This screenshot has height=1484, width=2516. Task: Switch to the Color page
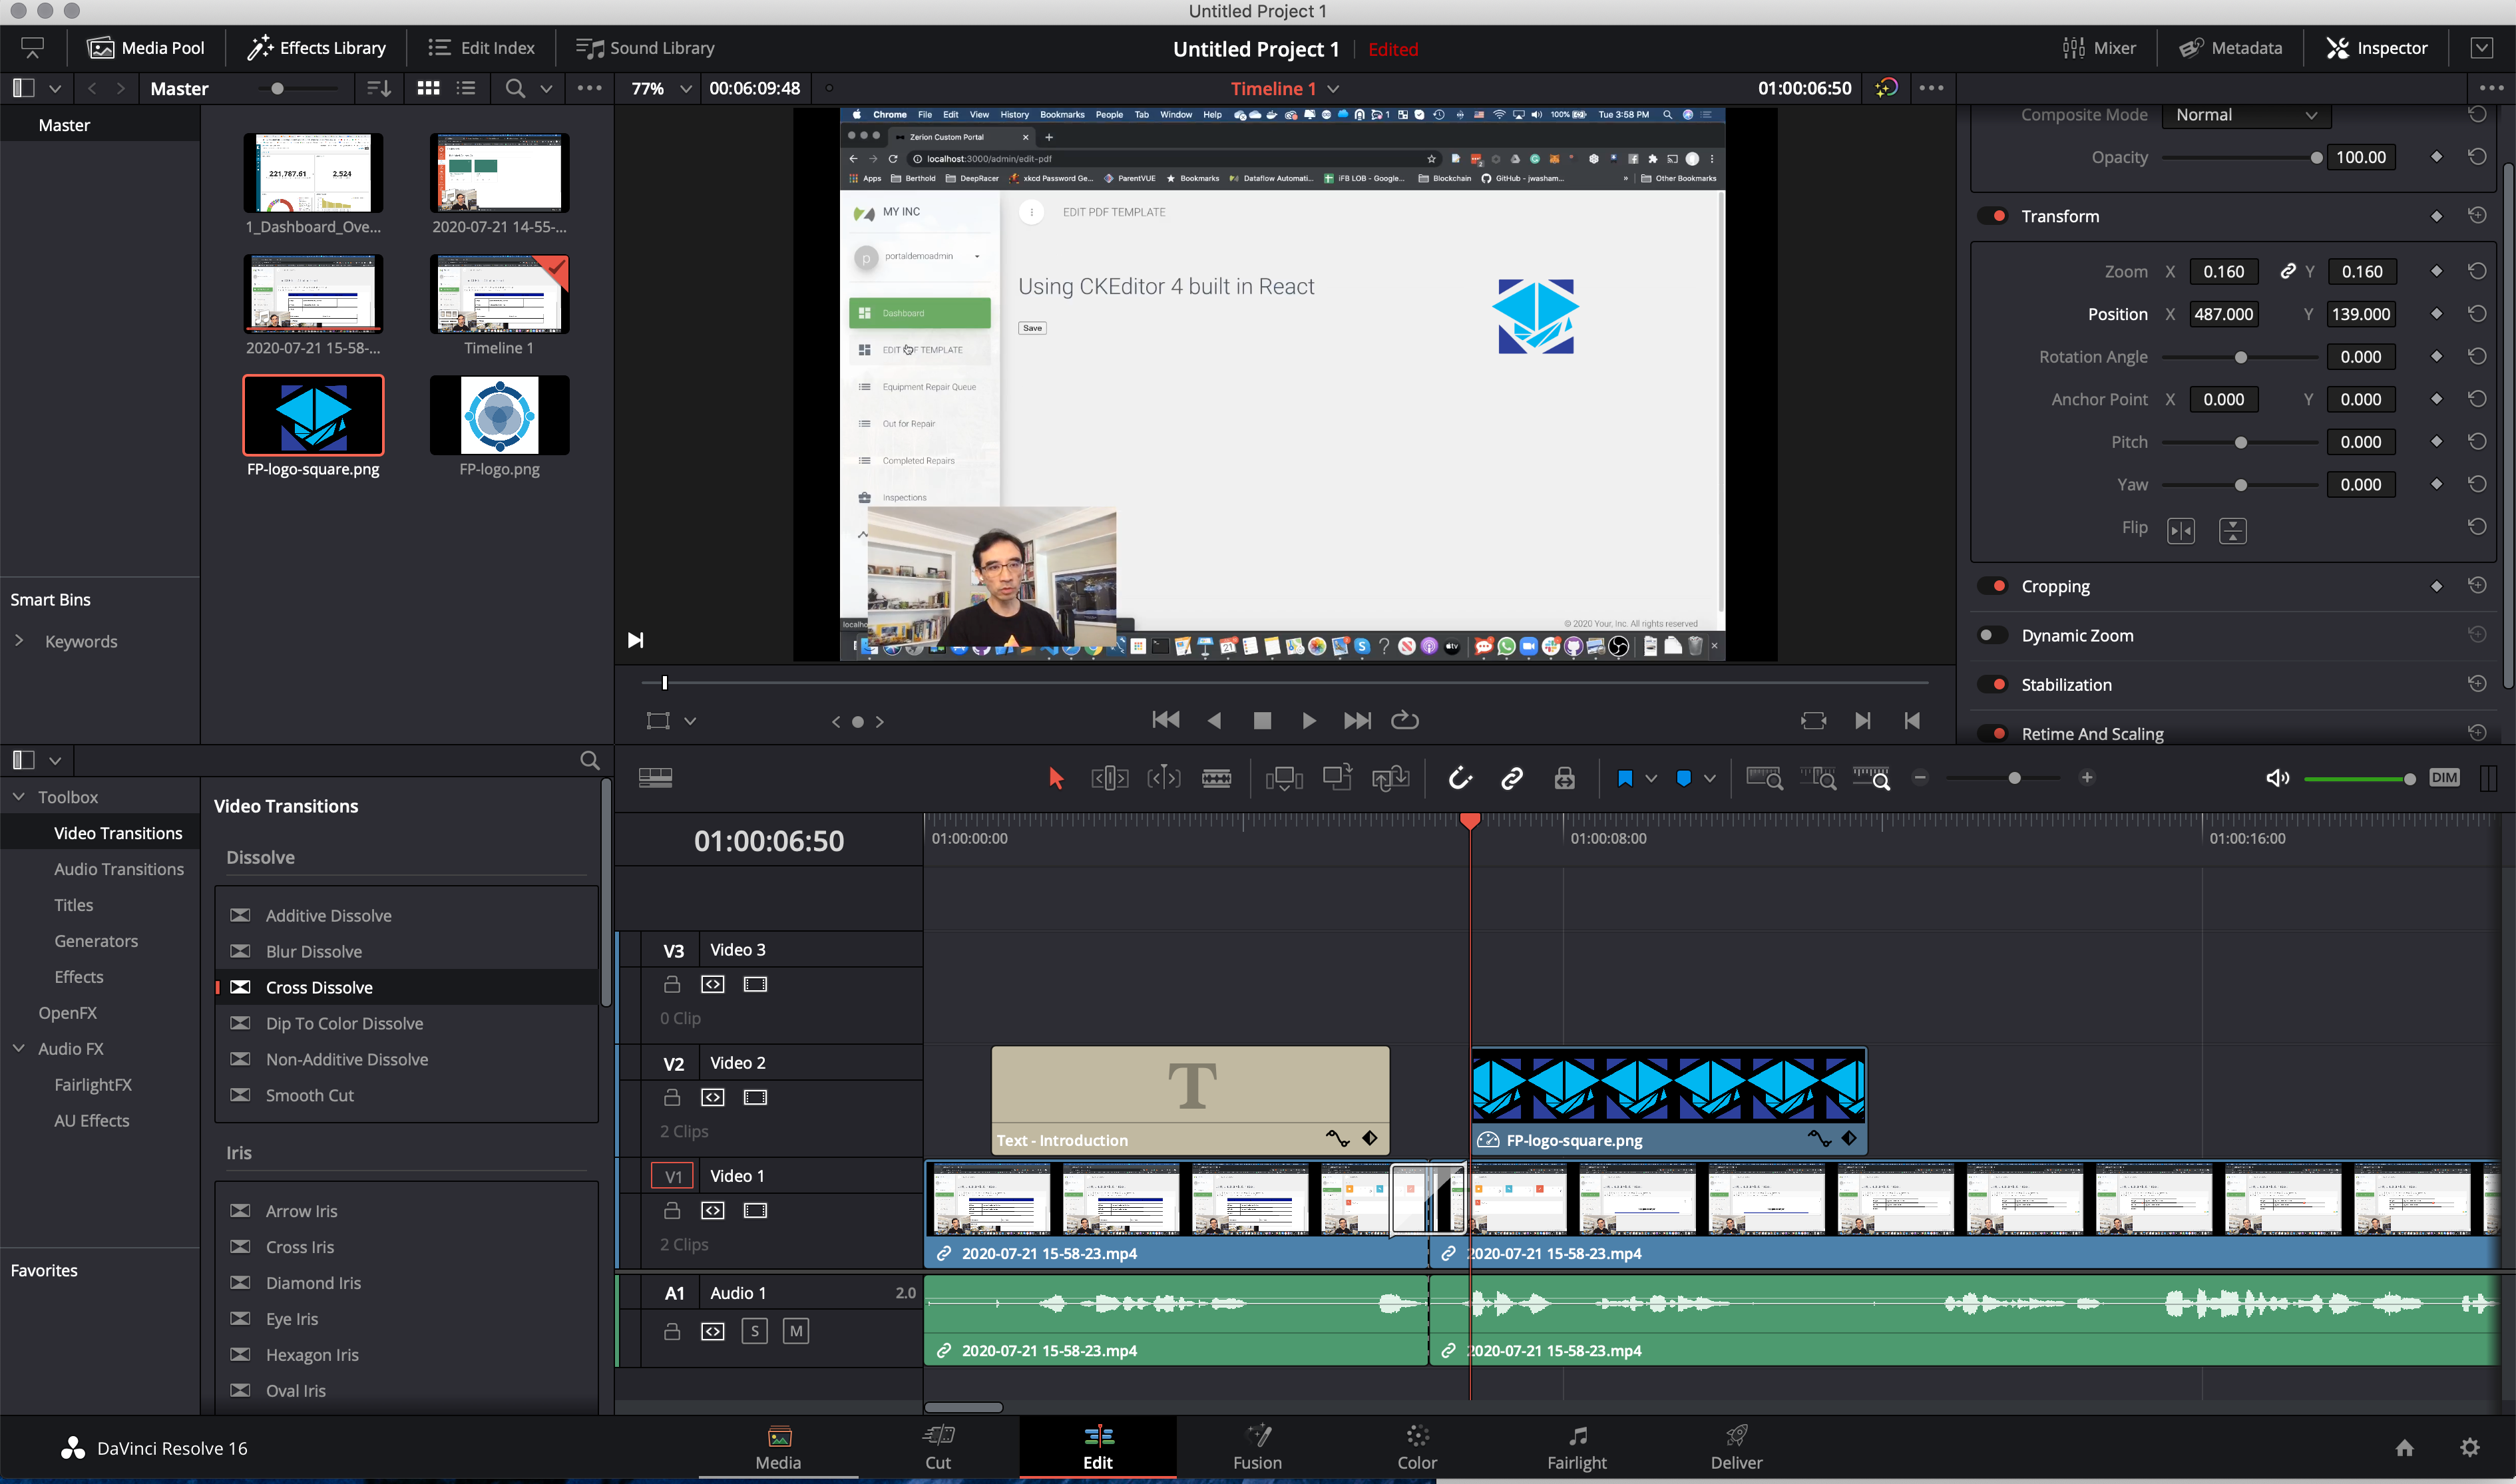[x=1416, y=1447]
